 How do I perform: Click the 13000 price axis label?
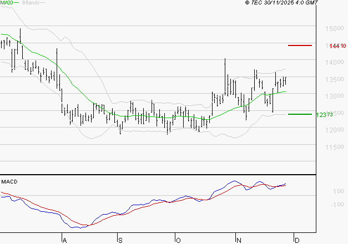(x=335, y=96)
